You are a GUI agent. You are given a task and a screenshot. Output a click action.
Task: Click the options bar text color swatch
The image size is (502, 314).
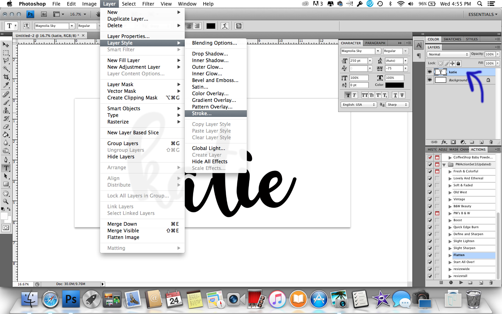211,26
